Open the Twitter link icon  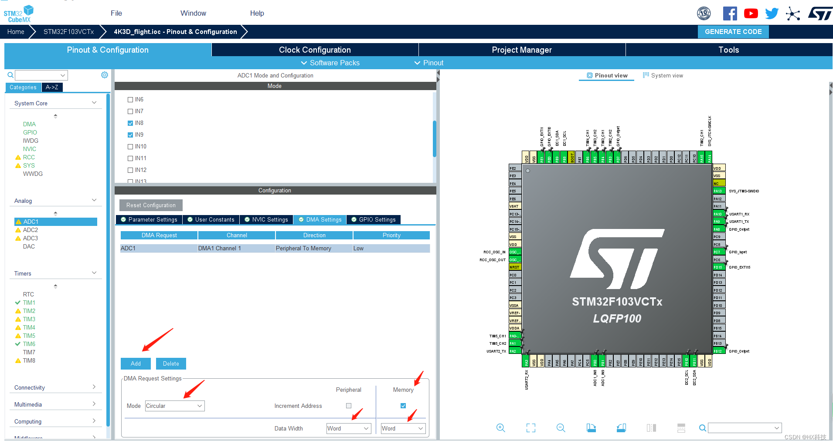(x=772, y=13)
